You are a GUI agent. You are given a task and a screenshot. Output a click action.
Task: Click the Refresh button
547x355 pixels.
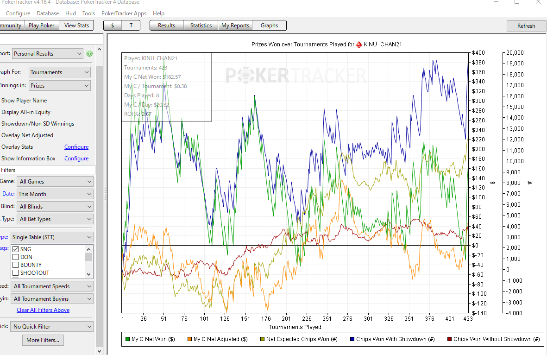click(x=526, y=26)
